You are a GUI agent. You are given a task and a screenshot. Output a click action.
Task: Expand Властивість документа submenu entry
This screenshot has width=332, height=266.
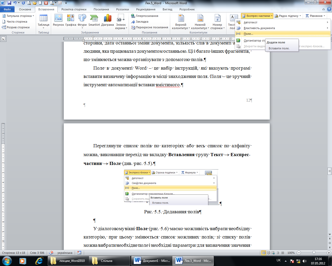(x=282, y=28)
